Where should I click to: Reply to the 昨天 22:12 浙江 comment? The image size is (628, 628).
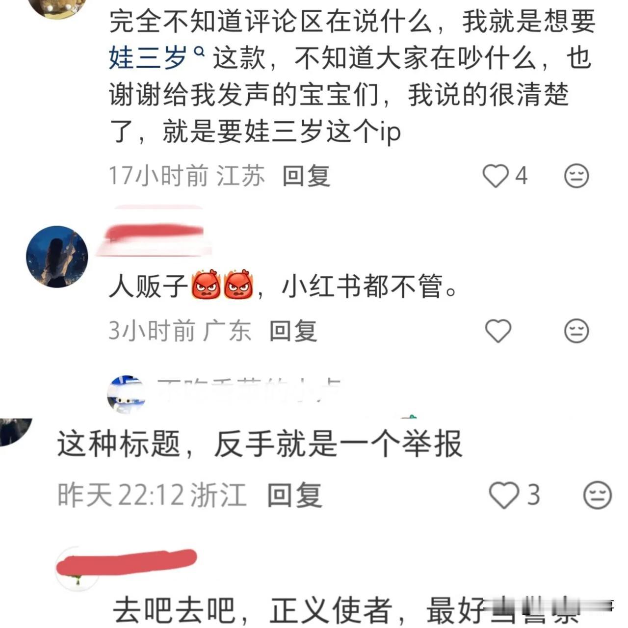294,495
